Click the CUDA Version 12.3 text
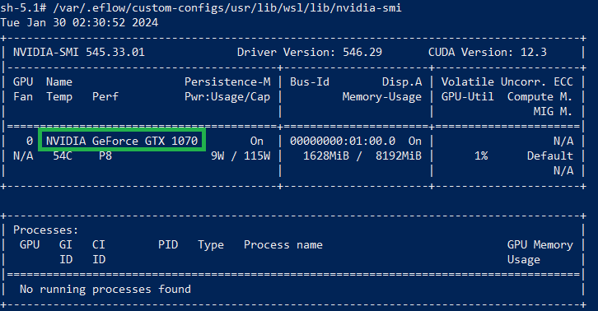Screen dimensions: 598x311 (488, 52)
